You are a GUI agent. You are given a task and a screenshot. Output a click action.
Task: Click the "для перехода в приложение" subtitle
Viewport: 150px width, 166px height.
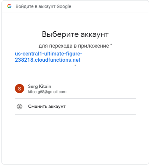point(74,46)
